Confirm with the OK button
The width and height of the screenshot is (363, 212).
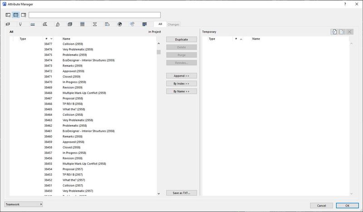(x=347, y=206)
